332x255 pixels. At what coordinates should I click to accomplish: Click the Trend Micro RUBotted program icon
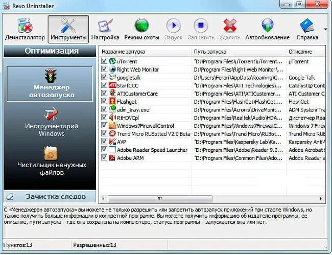[x=112, y=133]
